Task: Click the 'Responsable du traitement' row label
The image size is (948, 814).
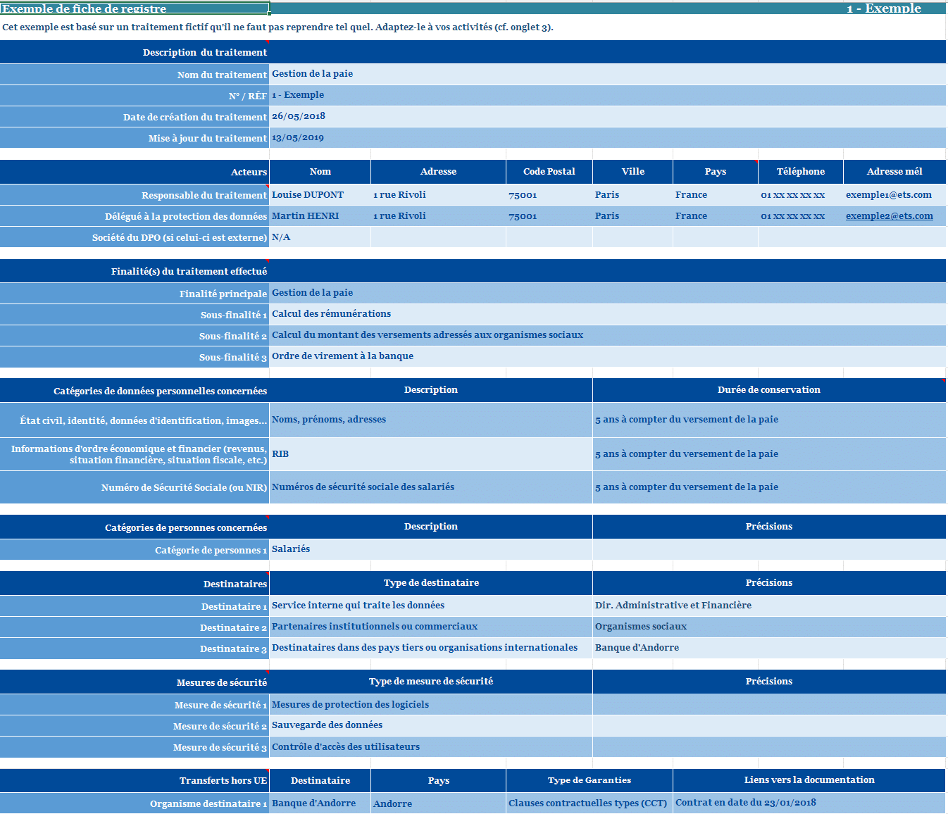Action: pos(135,195)
